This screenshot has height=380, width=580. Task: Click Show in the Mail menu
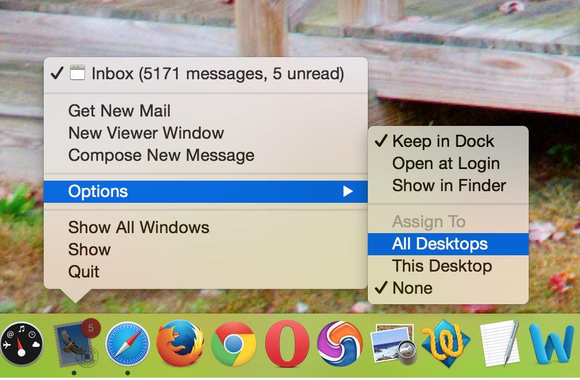pyautogui.click(x=206, y=249)
